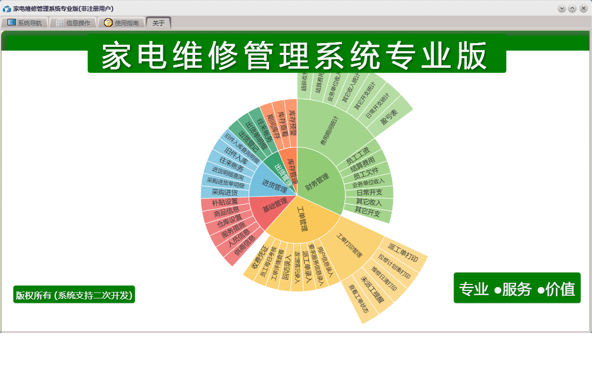Open the 库存管理 center segment

[292, 171]
